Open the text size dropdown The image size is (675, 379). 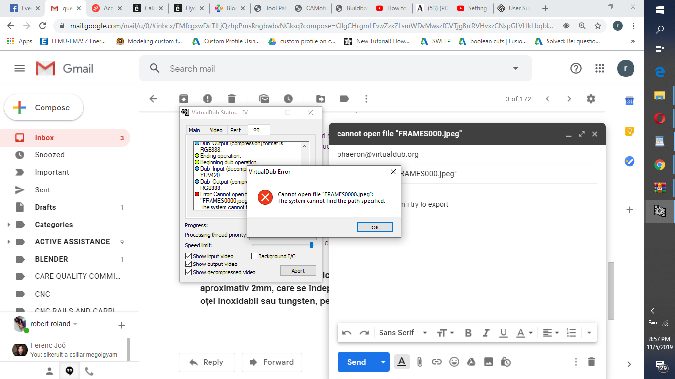point(446,333)
